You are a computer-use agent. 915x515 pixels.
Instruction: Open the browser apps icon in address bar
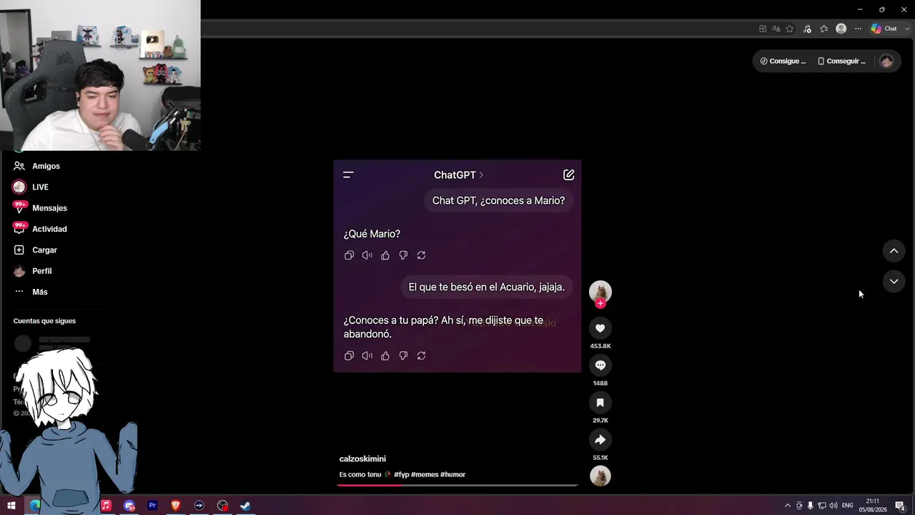[x=763, y=29]
